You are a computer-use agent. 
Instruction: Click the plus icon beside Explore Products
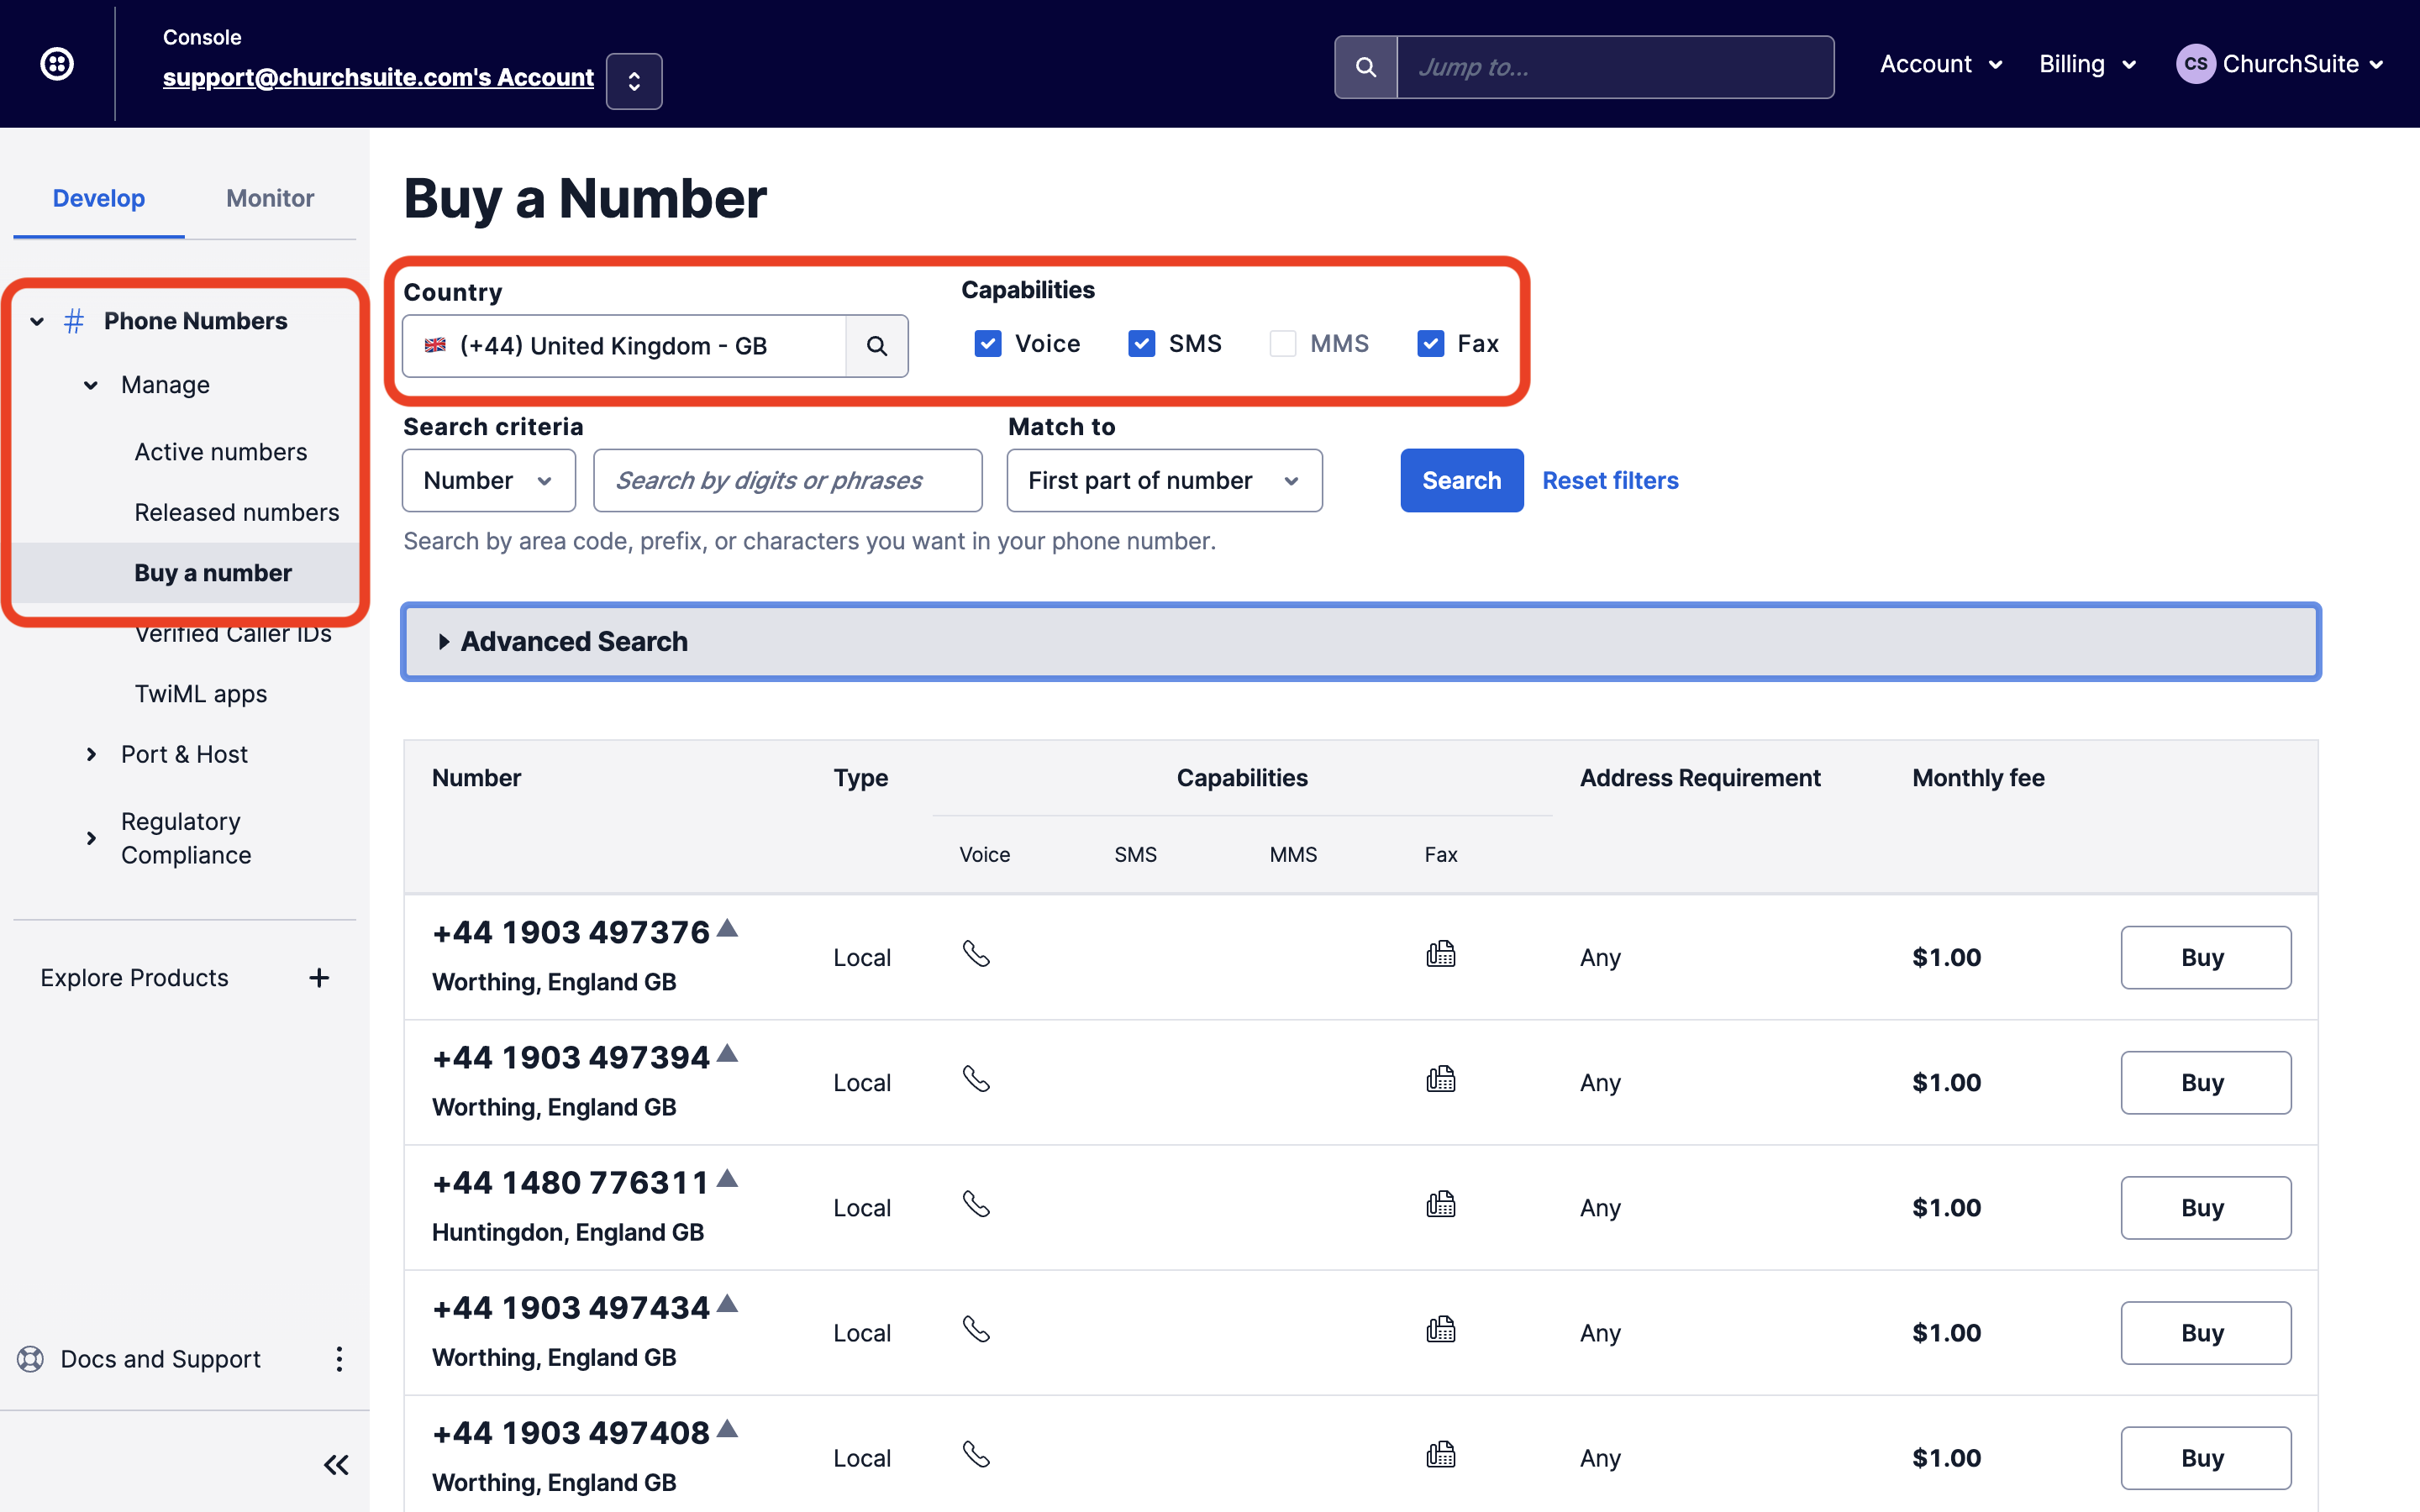[319, 977]
